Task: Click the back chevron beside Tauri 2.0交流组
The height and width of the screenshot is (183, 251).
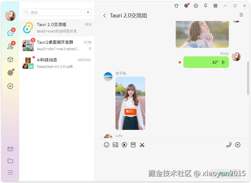Action: pos(104,16)
